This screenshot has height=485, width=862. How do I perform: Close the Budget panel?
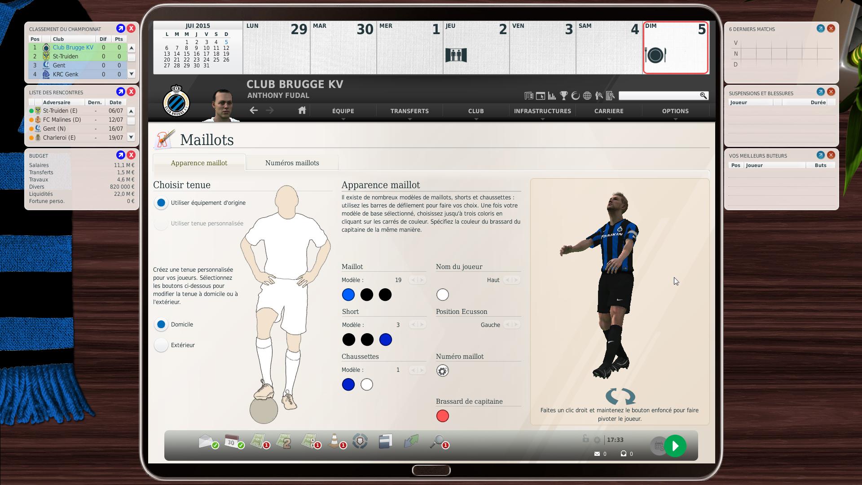pyautogui.click(x=131, y=155)
